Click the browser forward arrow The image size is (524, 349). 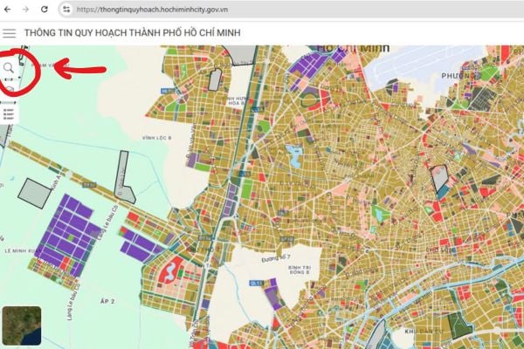[24, 9]
